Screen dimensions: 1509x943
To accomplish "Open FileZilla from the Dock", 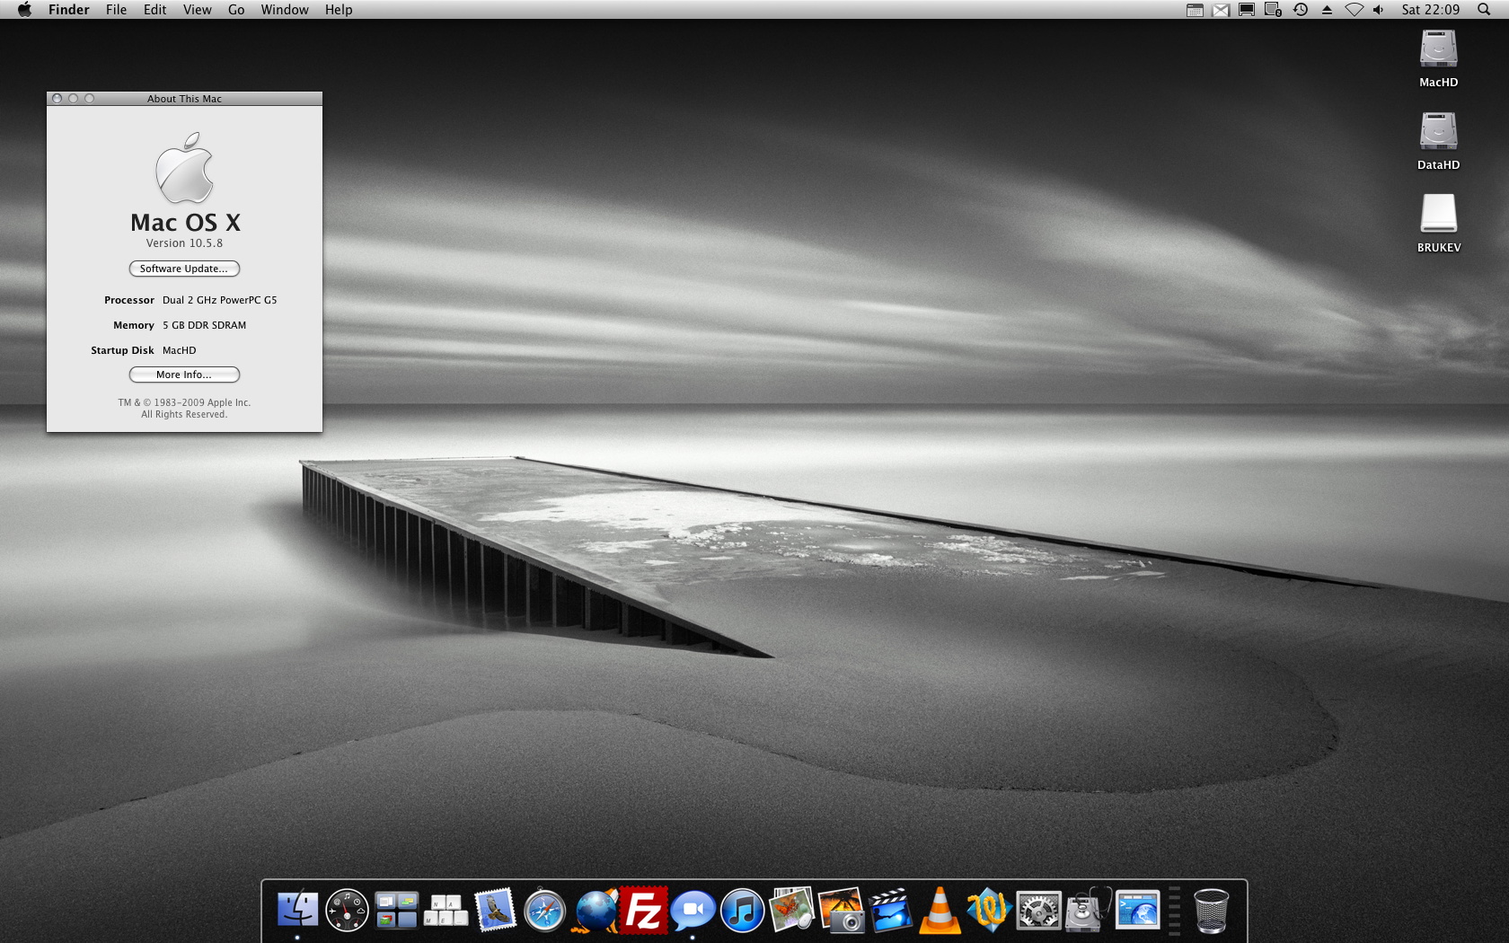I will pyautogui.click(x=643, y=911).
